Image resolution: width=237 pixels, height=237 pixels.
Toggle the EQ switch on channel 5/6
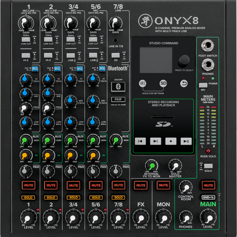(x=102, y=69)
